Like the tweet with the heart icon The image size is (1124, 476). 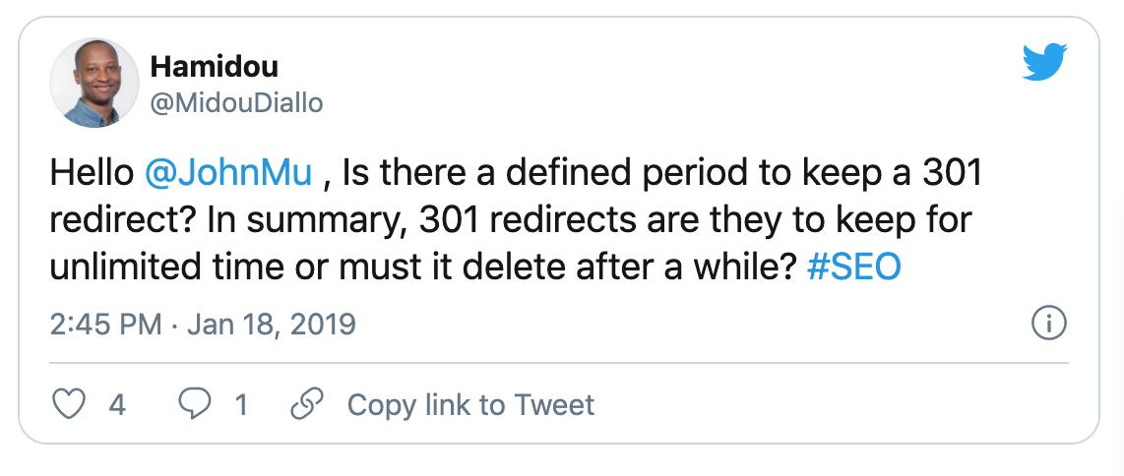click(69, 404)
